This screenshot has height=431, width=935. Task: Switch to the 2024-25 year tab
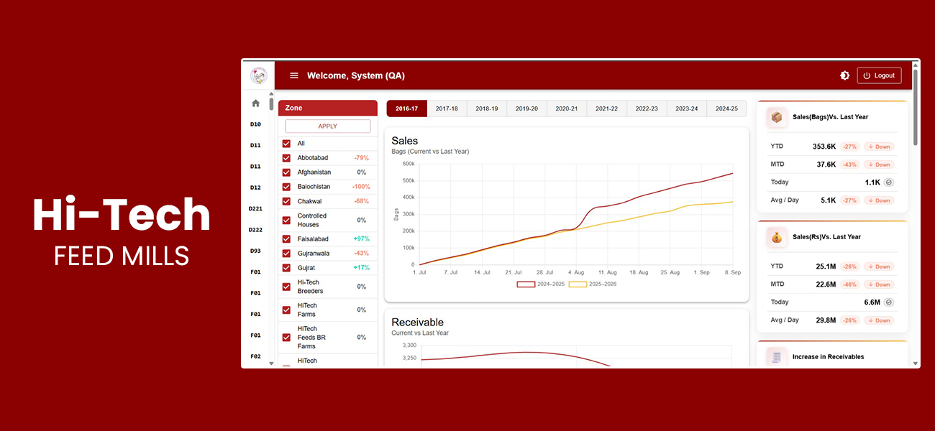click(726, 108)
